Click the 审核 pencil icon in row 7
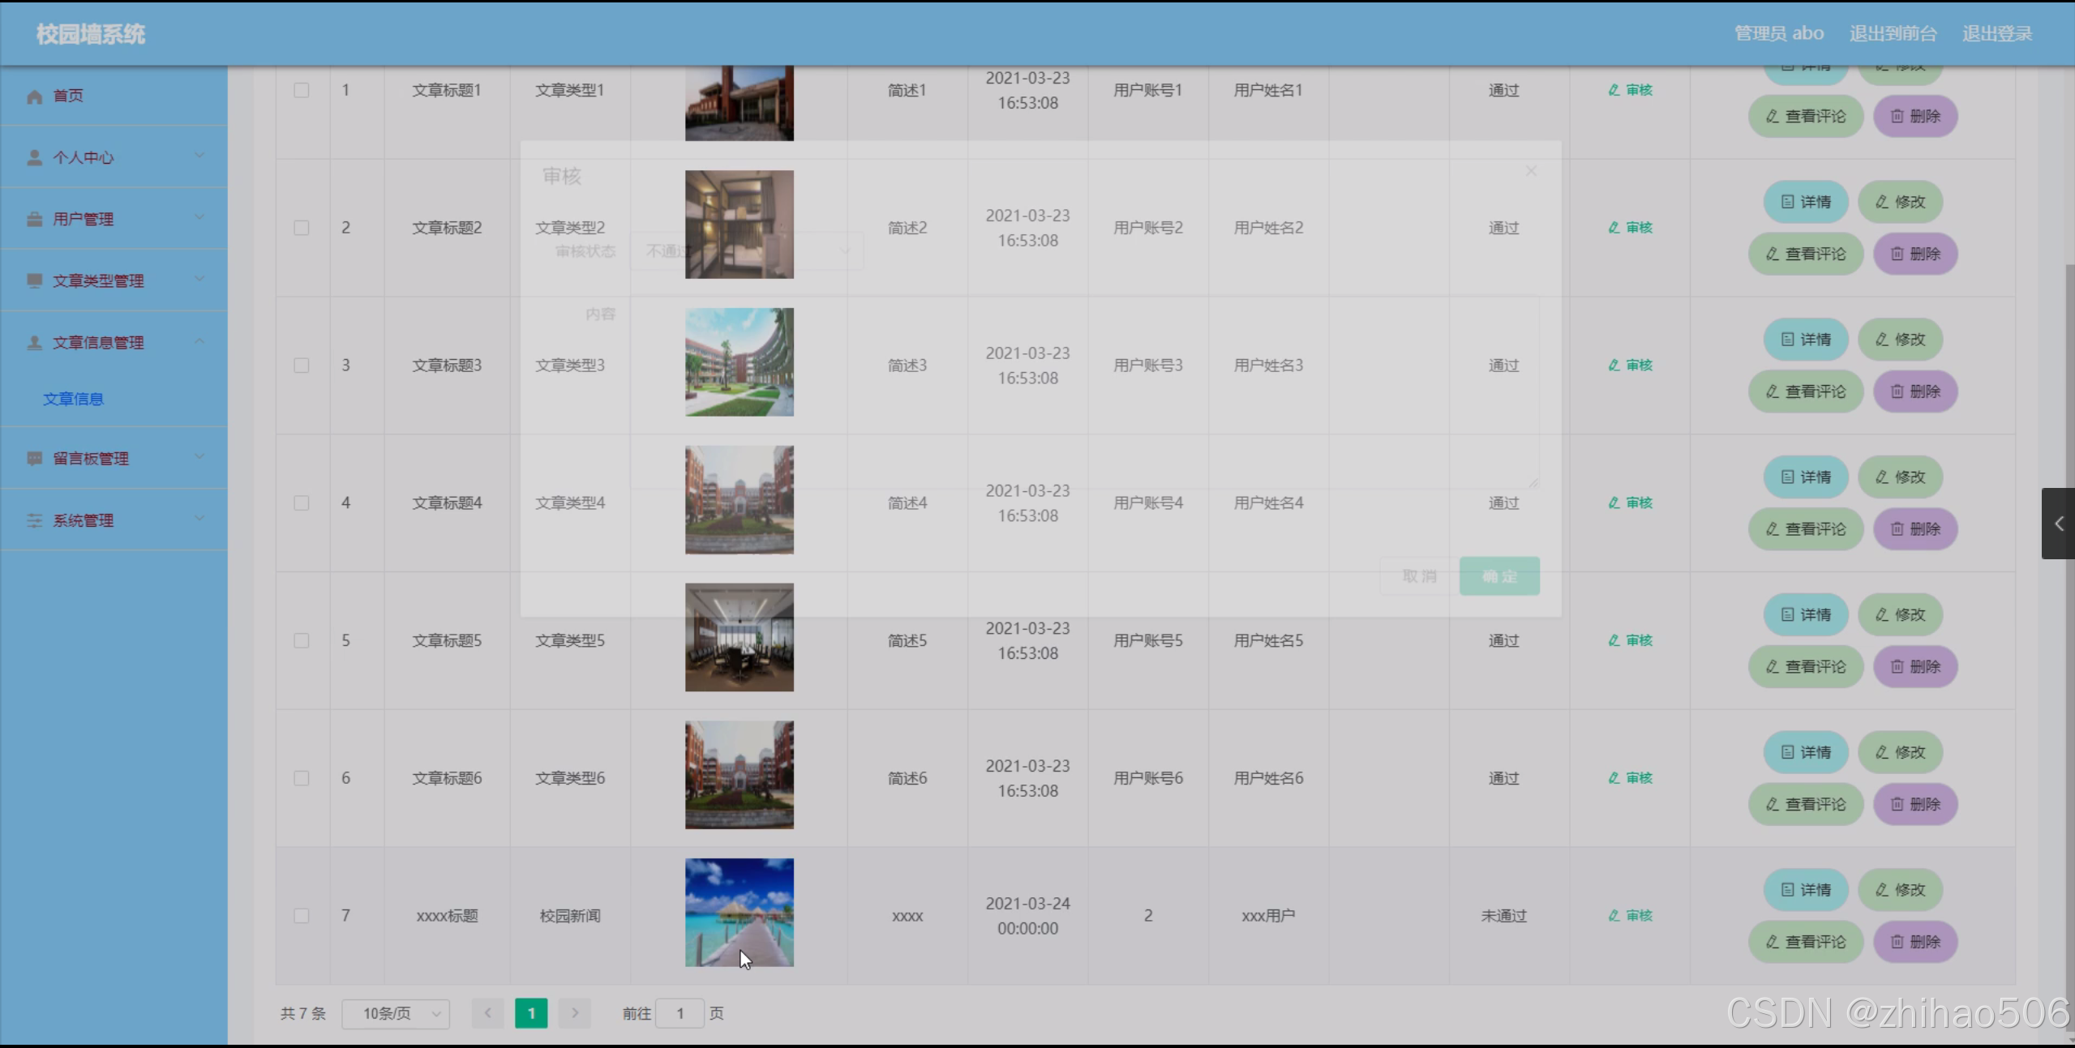Image resolution: width=2075 pixels, height=1048 pixels. pos(1614,915)
